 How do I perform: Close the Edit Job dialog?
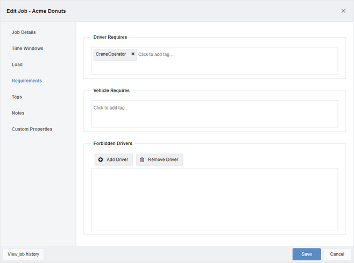(343, 11)
